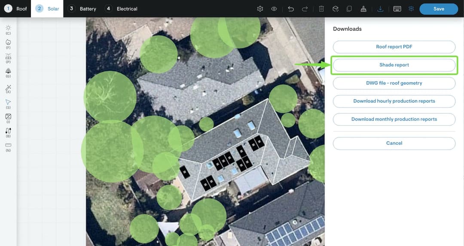Download the Shade report
This screenshot has width=464, height=246.
pos(394,65)
